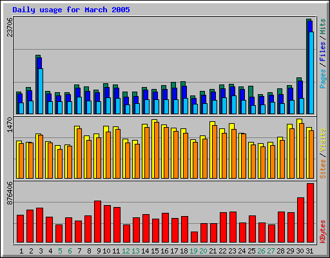This screenshot has height=258, width=330.
Task: Click day 23 on the x-axis
Action: 232,251
